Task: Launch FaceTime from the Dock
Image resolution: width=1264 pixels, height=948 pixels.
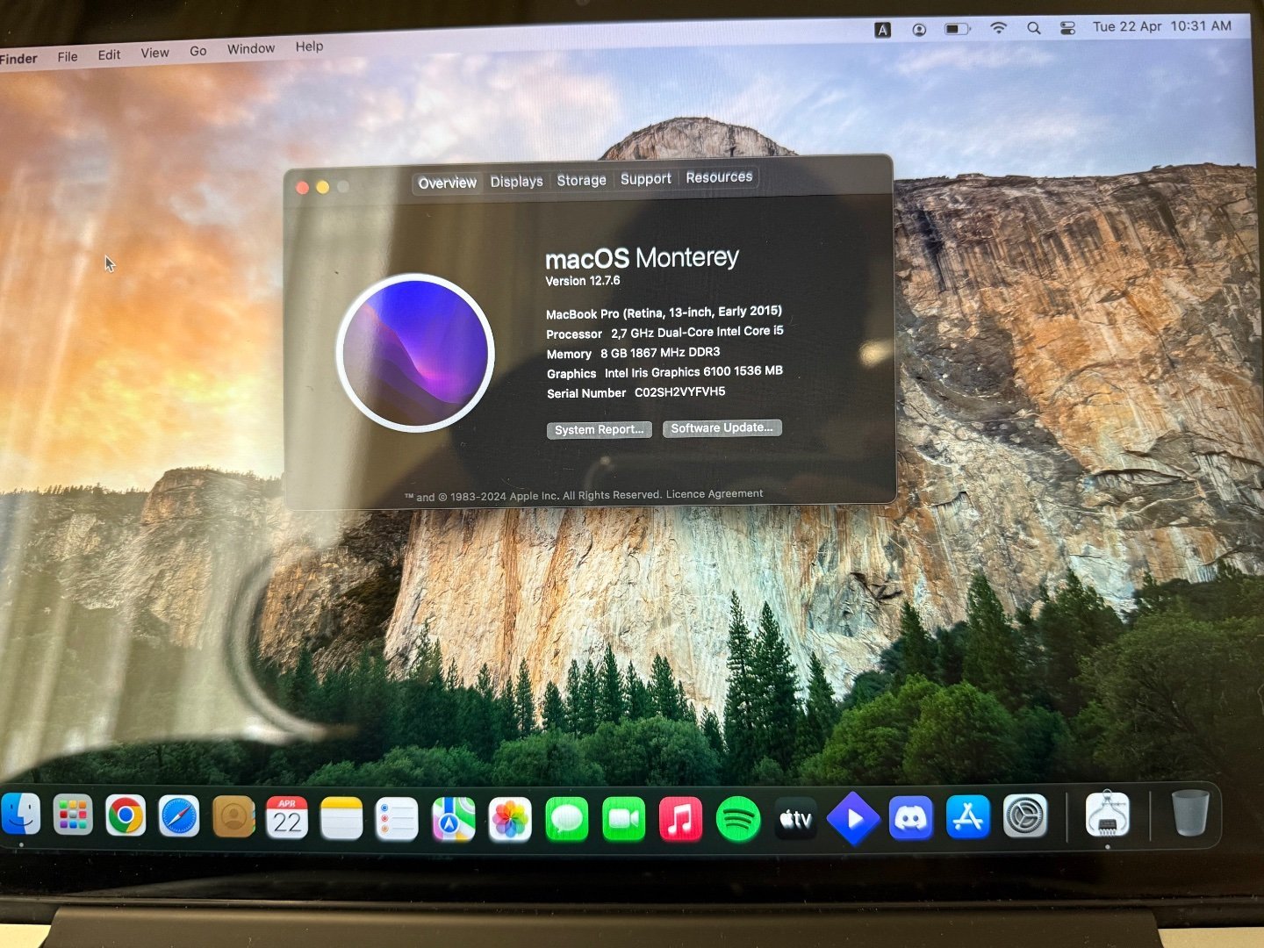Action: [x=624, y=820]
